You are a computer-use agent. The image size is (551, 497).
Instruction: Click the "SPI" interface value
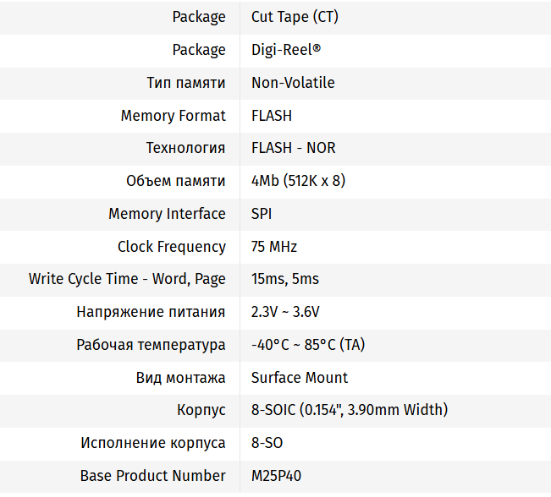262,214
